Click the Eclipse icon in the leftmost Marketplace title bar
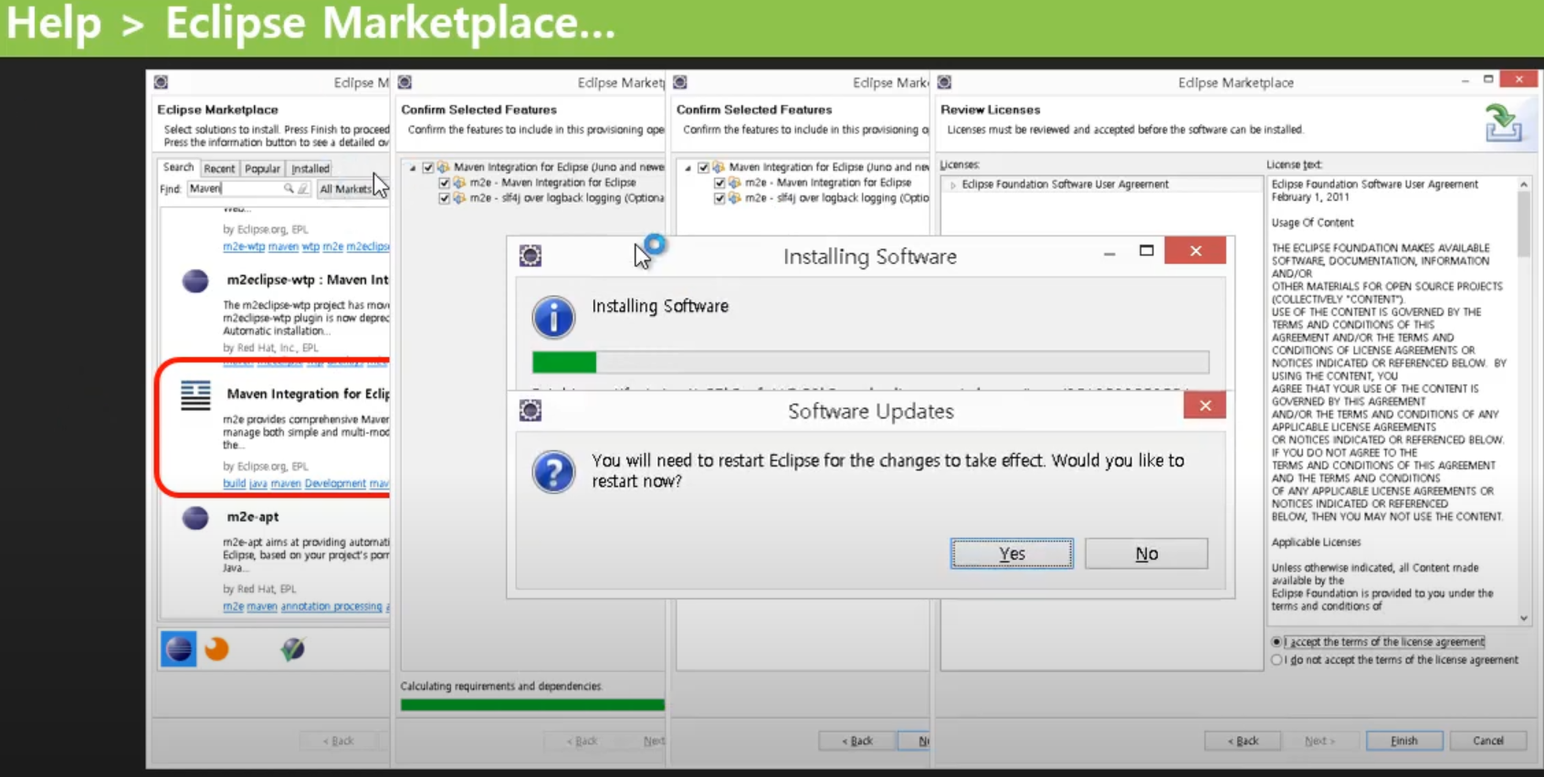The width and height of the screenshot is (1544, 777). coord(161,82)
